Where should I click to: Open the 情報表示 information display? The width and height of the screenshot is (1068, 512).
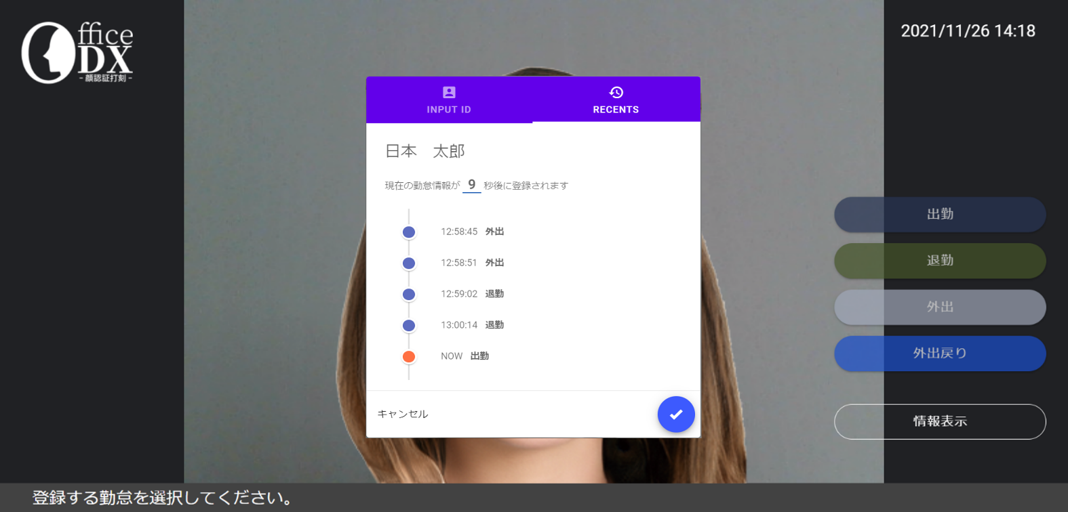(x=940, y=422)
